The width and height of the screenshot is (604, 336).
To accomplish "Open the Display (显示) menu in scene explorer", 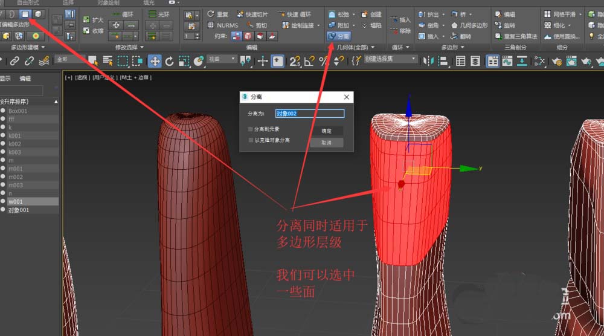I will pyautogui.click(x=5, y=78).
